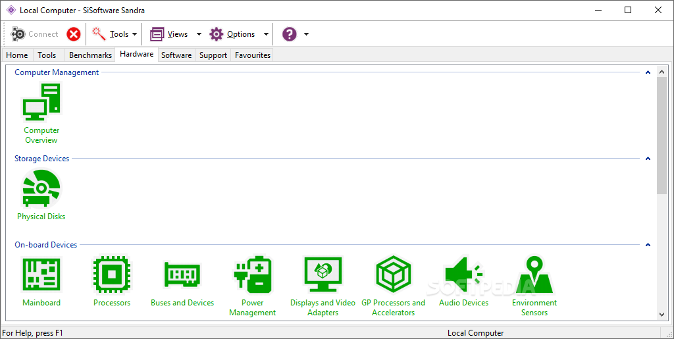This screenshot has width=674, height=339.
Task: Click the Connect toolbar button
Action: click(34, 34)
